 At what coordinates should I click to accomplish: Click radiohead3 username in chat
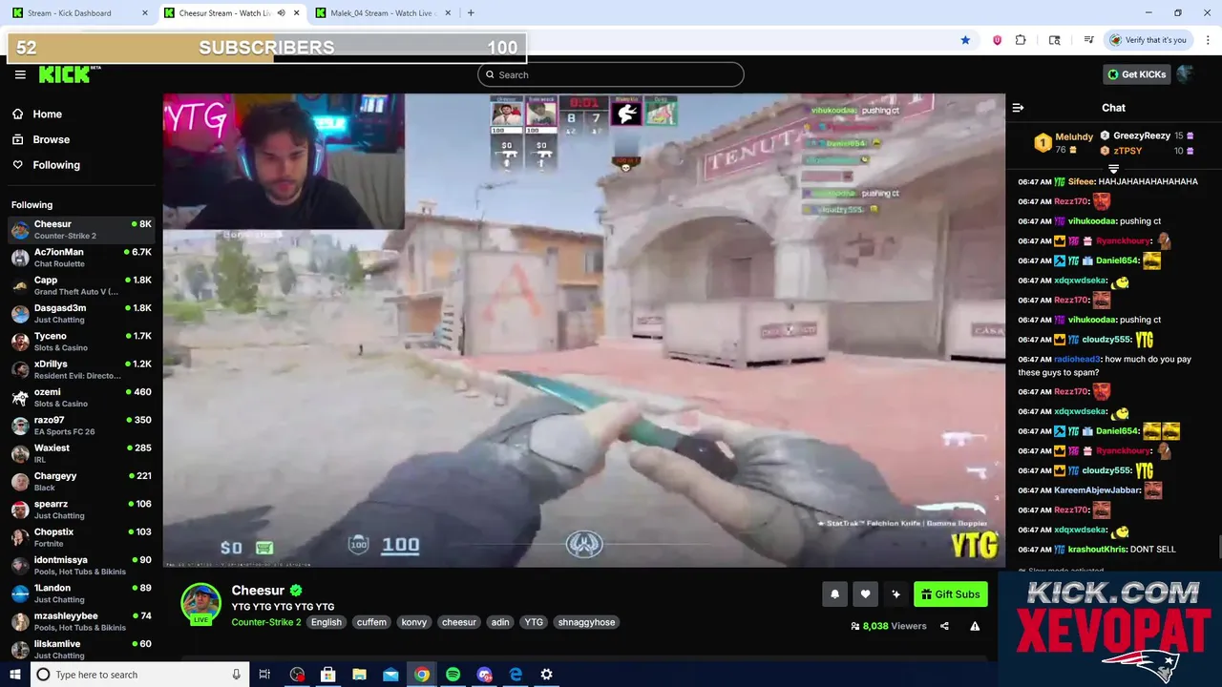click(x=1077, y=360)
